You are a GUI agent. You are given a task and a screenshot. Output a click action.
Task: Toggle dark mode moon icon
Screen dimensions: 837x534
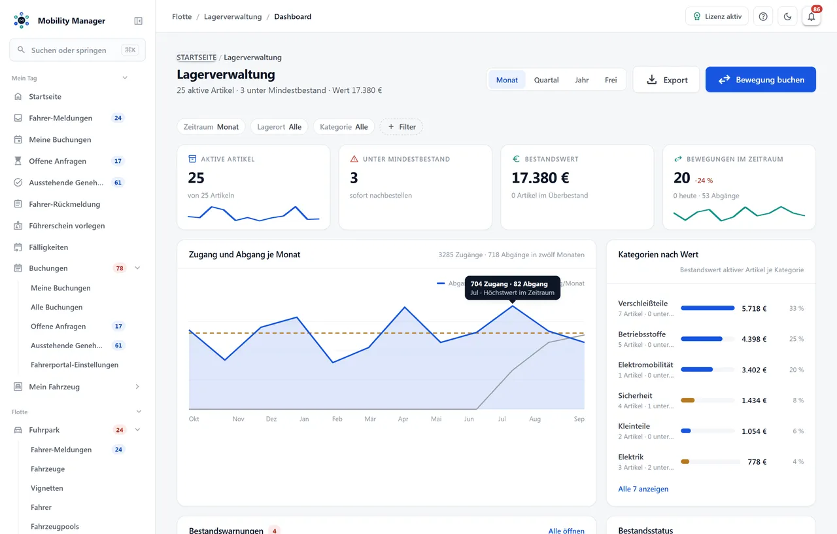(787, 16)
